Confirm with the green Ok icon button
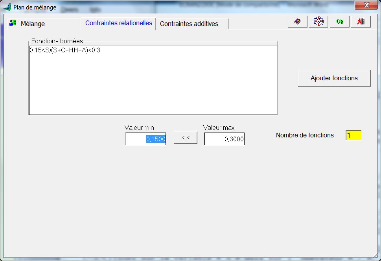381x261 pixels. pos(340,22)
